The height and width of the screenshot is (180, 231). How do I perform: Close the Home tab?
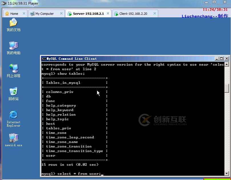coord(24,13)
